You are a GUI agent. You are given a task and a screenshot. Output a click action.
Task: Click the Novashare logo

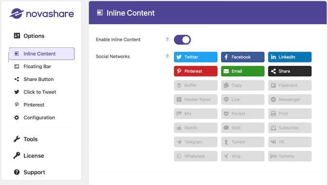[x=41, y=13]
